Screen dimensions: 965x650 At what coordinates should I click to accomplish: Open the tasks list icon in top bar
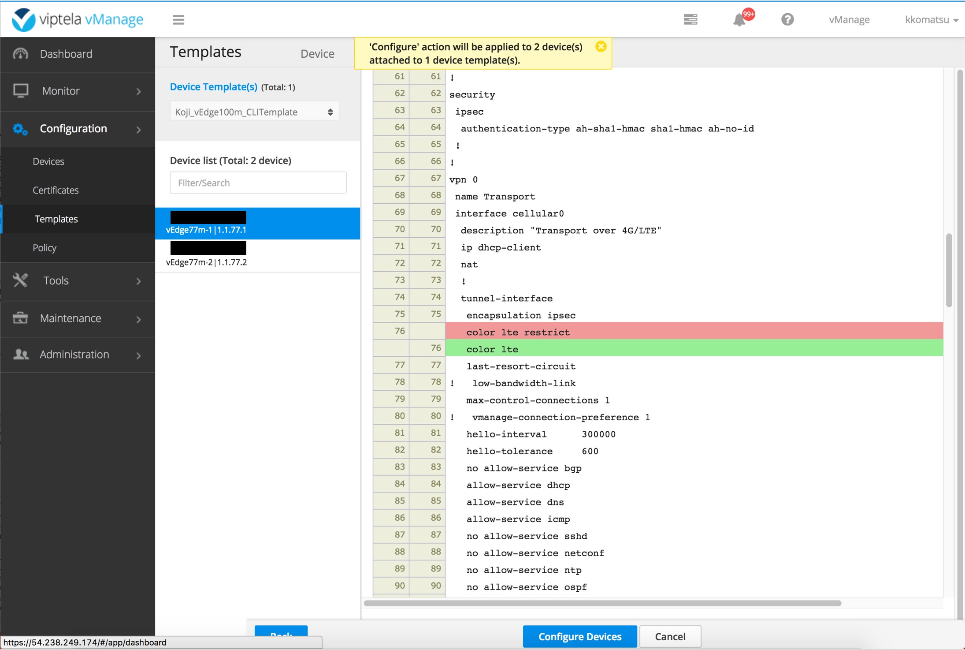[x=690, y=19]
